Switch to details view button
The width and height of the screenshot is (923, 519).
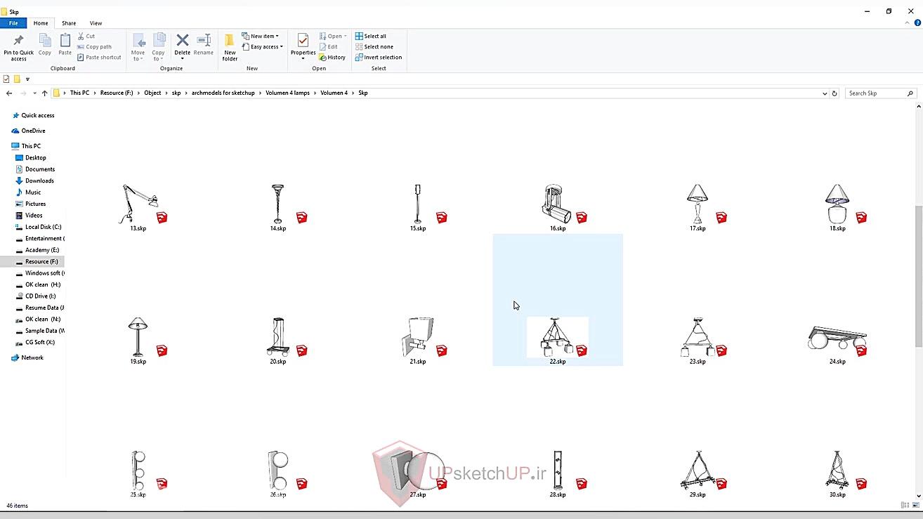click(x=905, y=505)
